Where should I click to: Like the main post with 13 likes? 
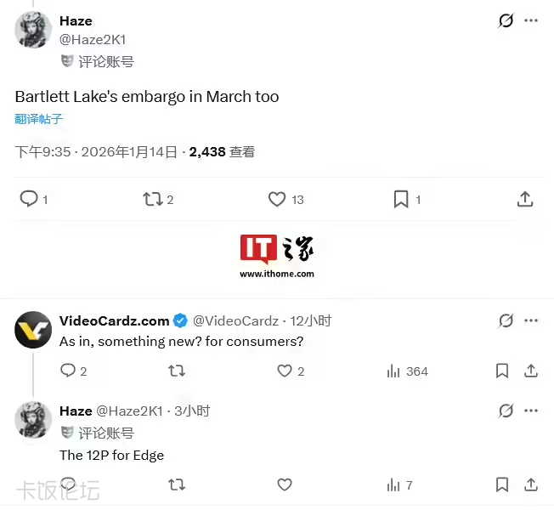click(277, 199)
